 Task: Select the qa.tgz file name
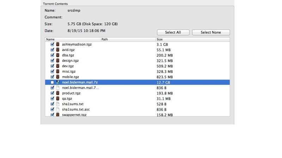click(x=67, y=99)
